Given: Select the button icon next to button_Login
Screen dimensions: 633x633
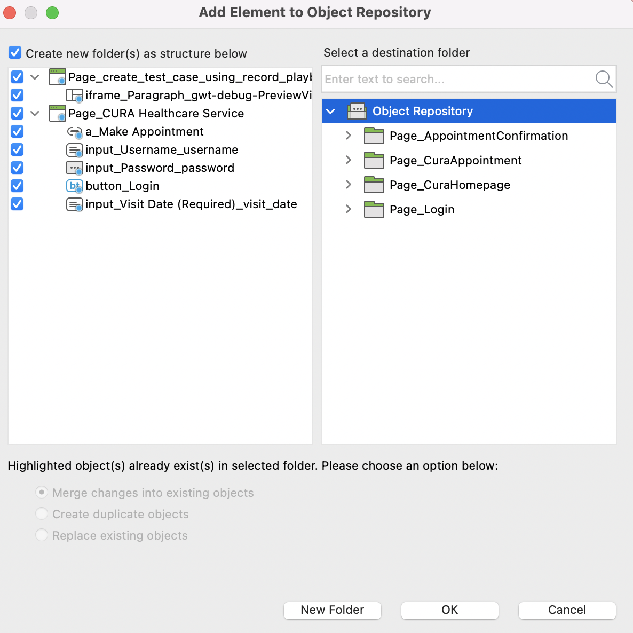Looking at the screenshot, I should click(x=75, y=186).
